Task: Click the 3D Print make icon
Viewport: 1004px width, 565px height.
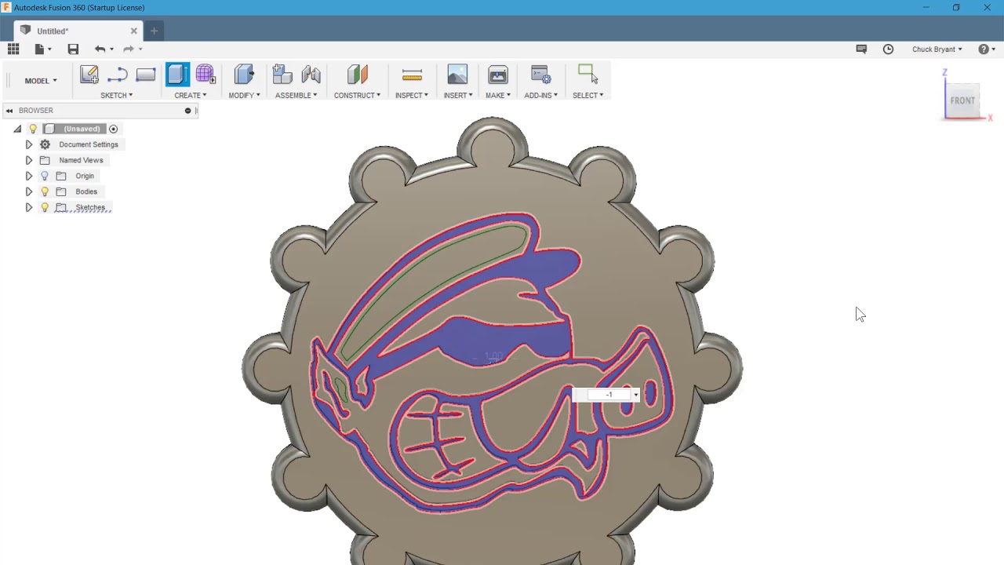Action: point(498,75)
